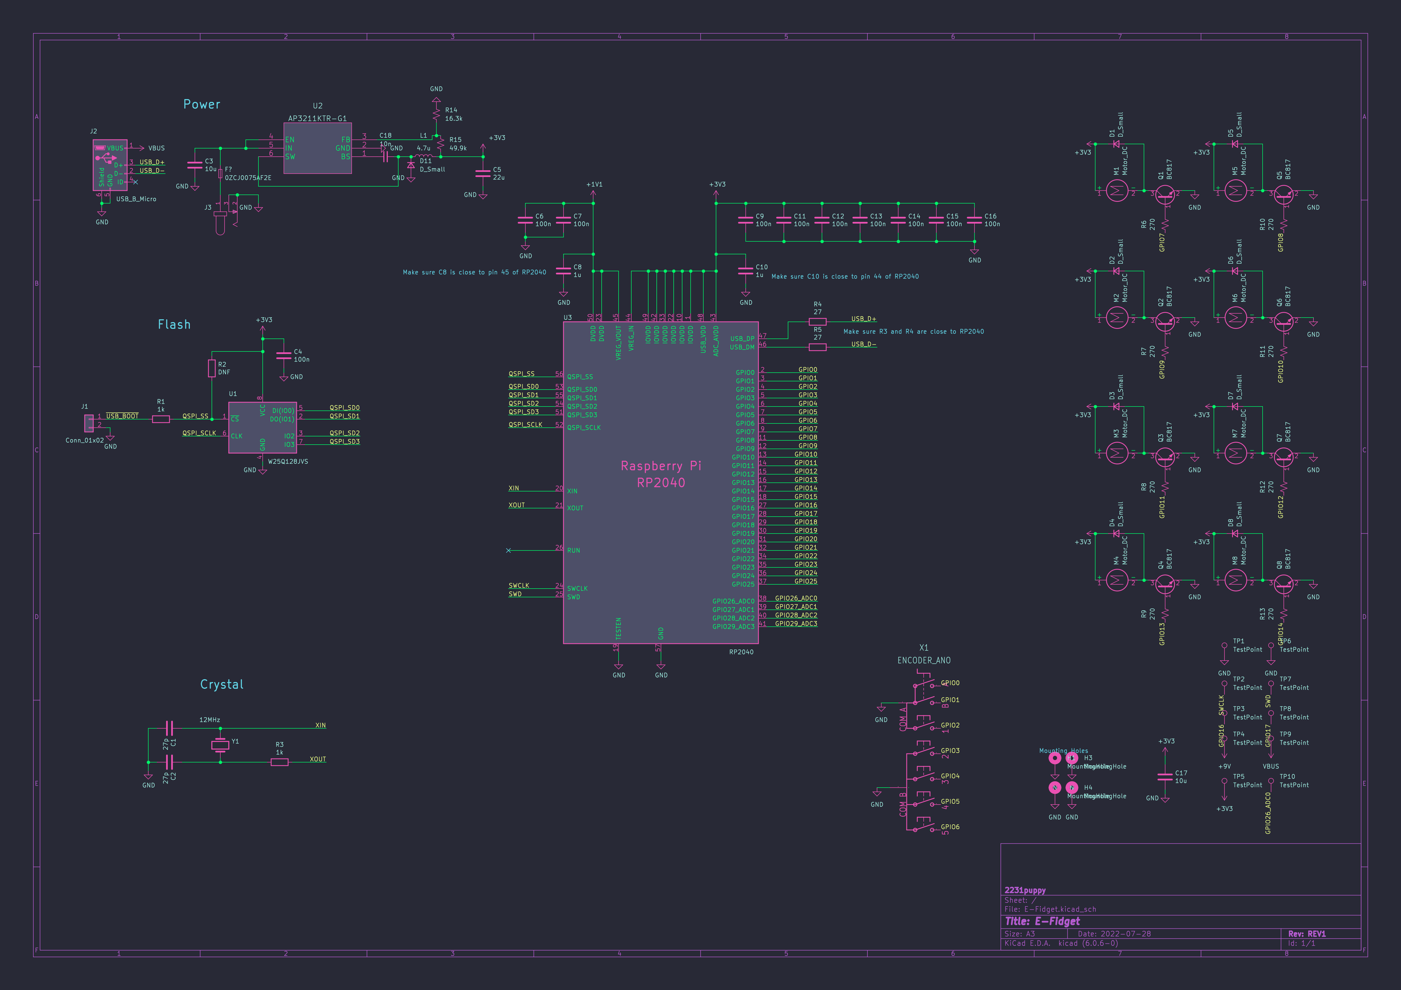Image resolution: width=1401 pixels, height=990 pixels.
Task: Select motor M8 symbol
Action: pyautogui.click(x=1236, y=581)
